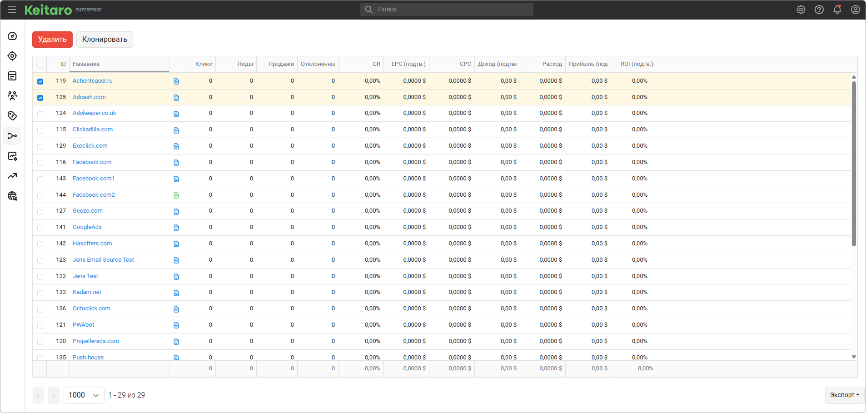Click the scrollbar up arrow
The width and height of the screenshot is (866, 413).
point(854,77)
